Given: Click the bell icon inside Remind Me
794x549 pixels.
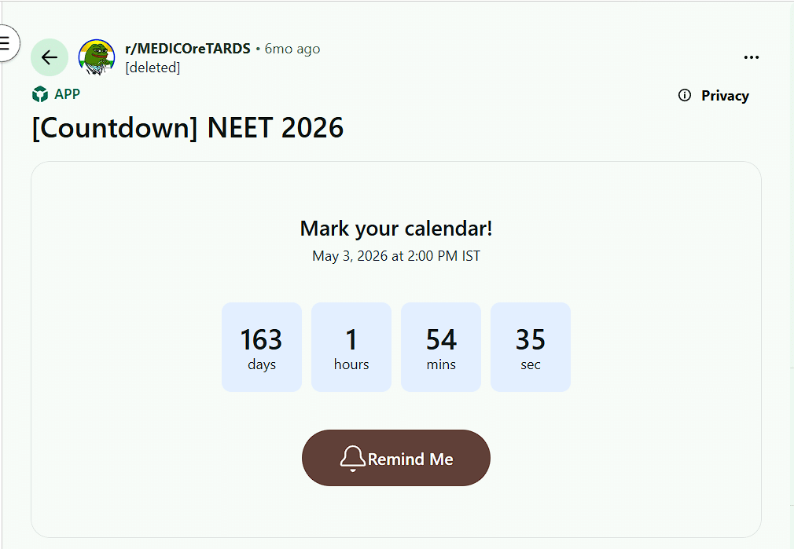Looking at the screenshot, I should (x=352, y=457).
